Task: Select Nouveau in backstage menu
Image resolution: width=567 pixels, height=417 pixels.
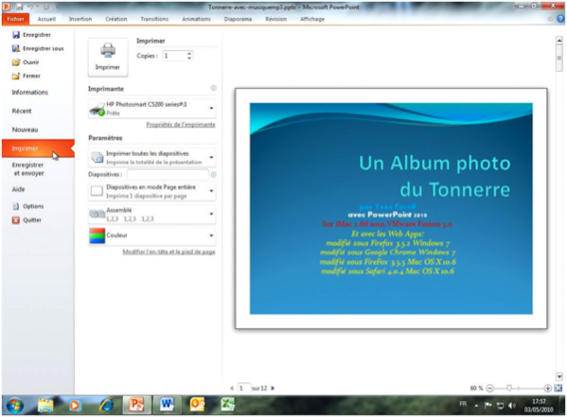Action: (x=25, y=130)
